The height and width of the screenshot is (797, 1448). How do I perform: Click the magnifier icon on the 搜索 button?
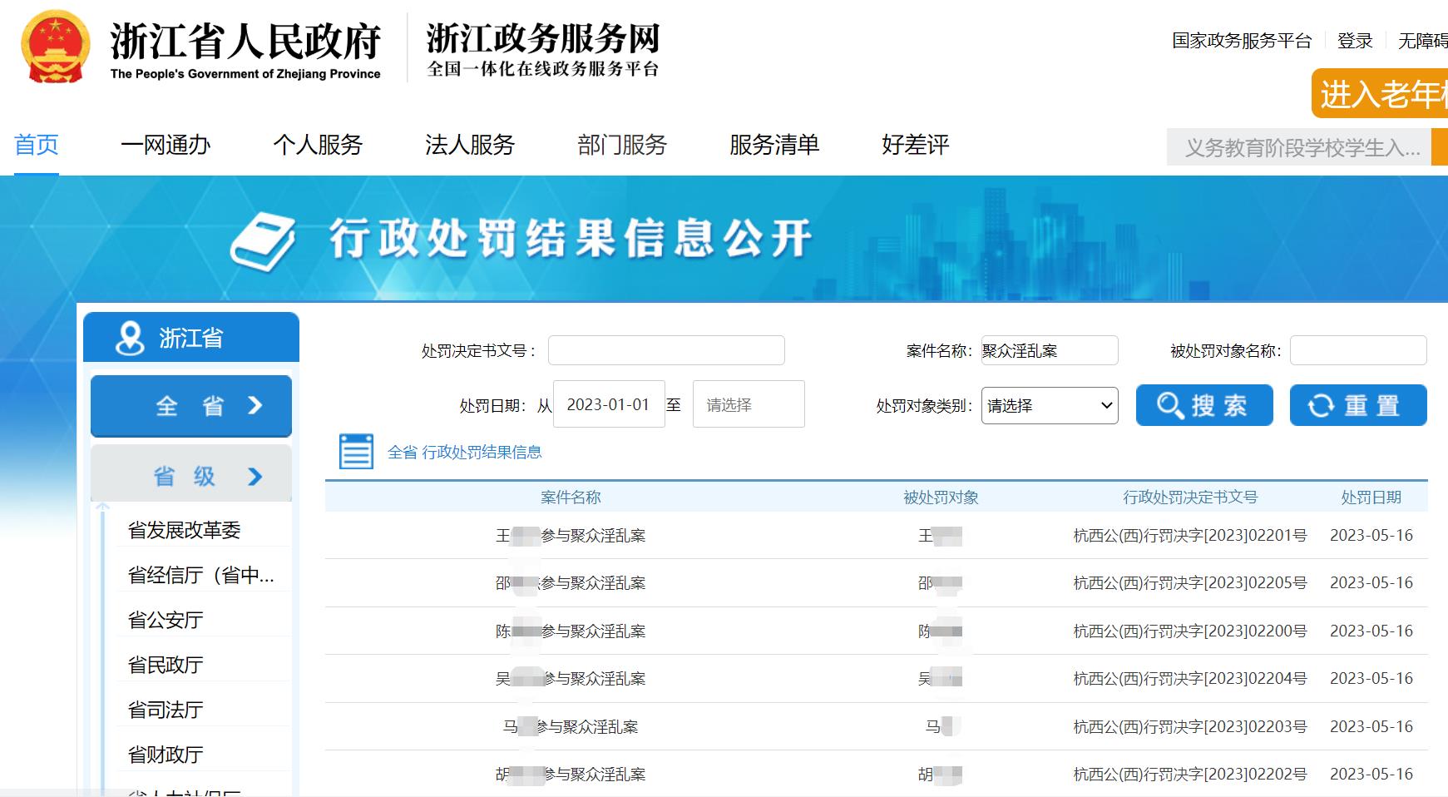(x=1170, y=405)
